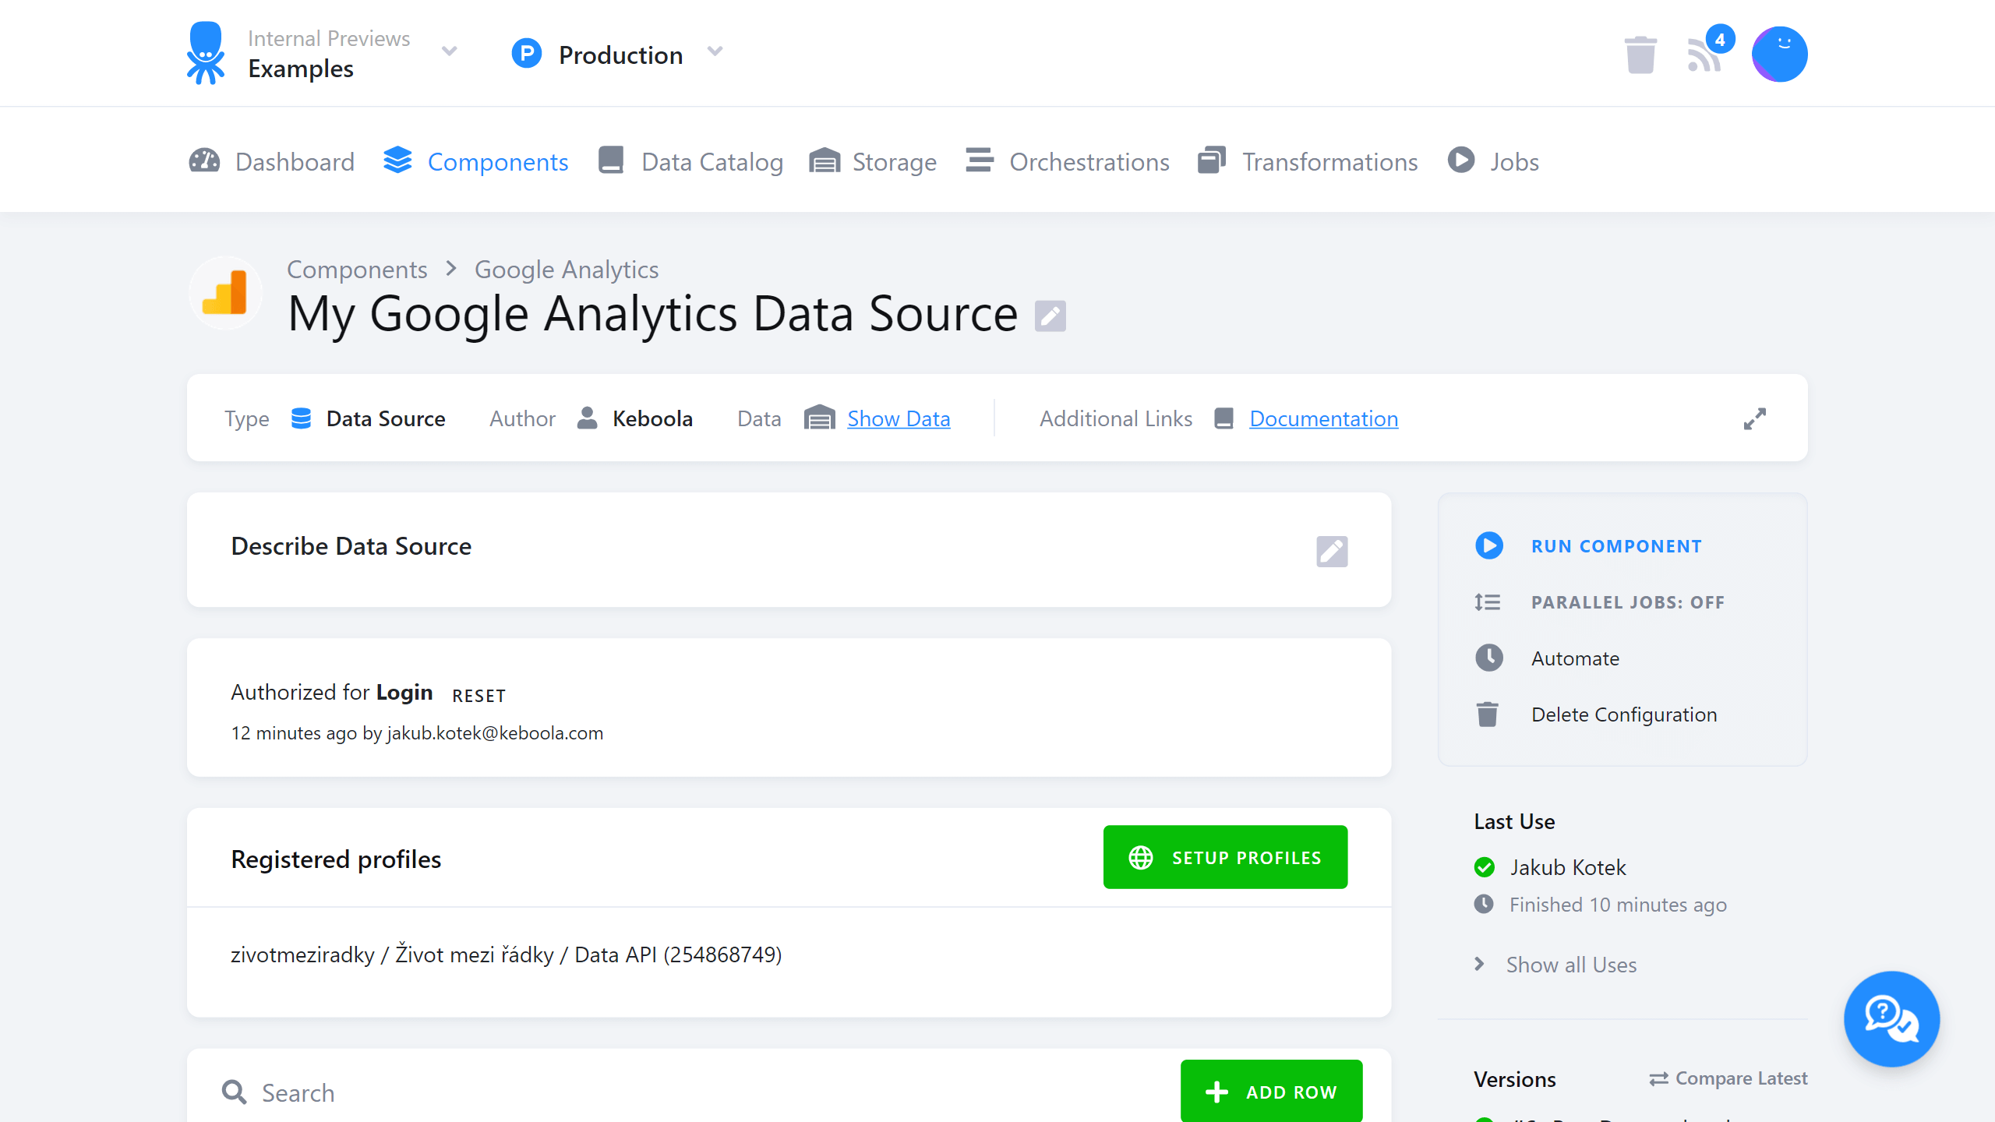Click the Show Data link
This screenshot has height=1122, width=1995.
tap(898, 418)
